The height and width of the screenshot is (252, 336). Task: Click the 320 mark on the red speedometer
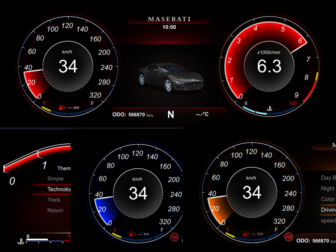click(x=95, y=95)
